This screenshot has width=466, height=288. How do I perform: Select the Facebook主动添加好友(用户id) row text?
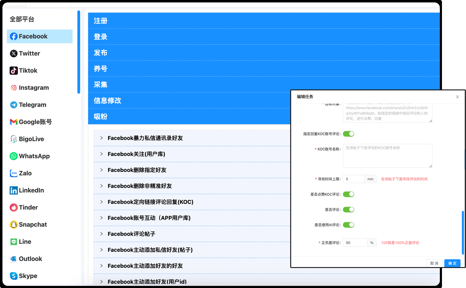[147, 282]
